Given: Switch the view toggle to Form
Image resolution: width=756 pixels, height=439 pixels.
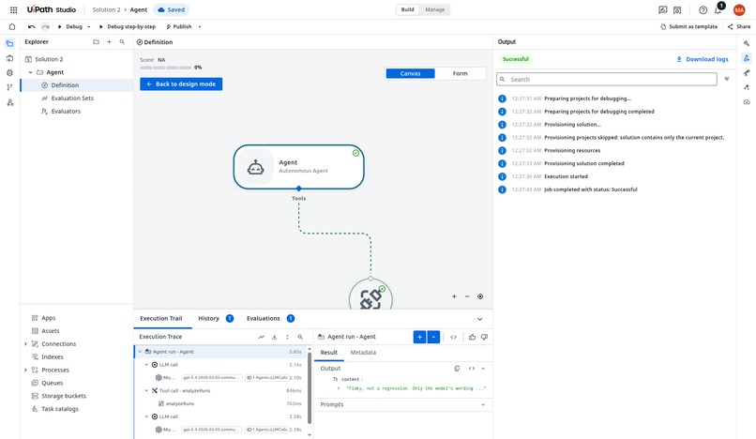Looking at the screenshot, I should [x=460, y=73].
